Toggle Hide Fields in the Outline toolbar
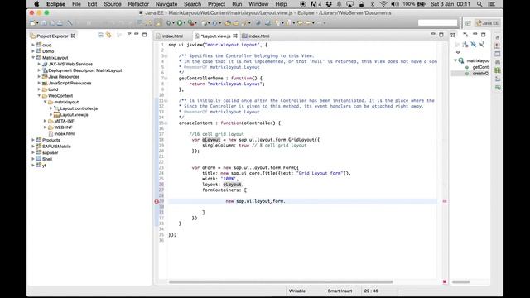 [x=474, y=44]
